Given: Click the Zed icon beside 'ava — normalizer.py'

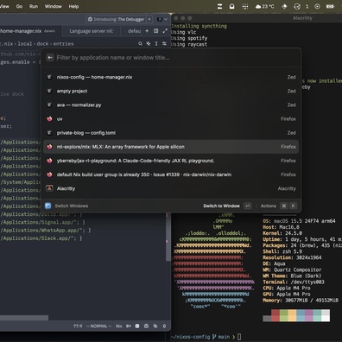Looking at the screenshot, I should tap(49, 105).
